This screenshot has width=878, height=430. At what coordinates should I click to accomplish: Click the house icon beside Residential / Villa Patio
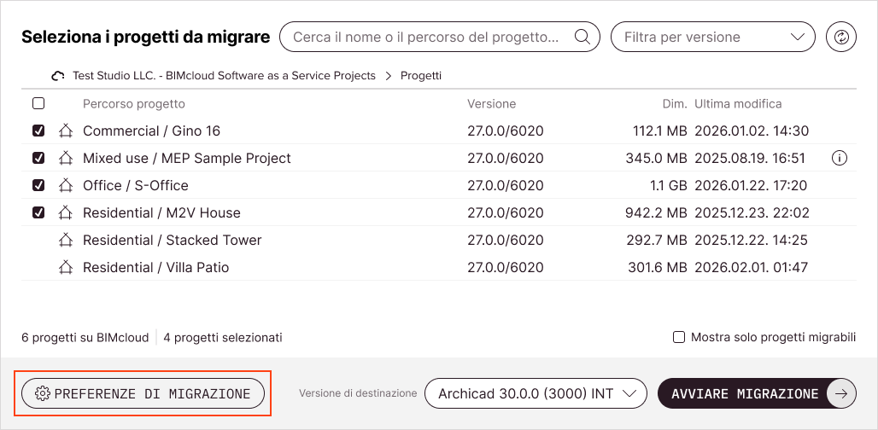pyautogui.click(x=66, y=267)
